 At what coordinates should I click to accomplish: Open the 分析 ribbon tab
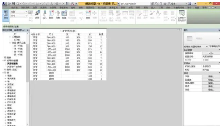coord(168,7)
